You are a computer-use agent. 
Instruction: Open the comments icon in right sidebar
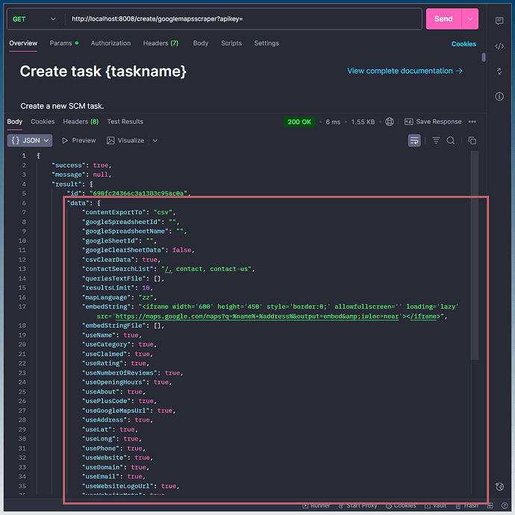[499, 21]
